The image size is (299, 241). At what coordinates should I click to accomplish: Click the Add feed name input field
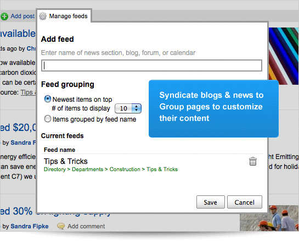click(151, 65)
